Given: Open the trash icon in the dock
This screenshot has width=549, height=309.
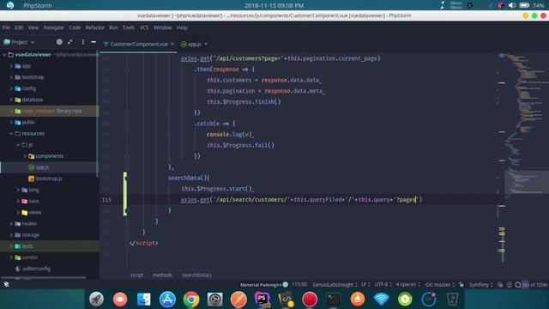Looking at the screenshot, I should [452, 300].
